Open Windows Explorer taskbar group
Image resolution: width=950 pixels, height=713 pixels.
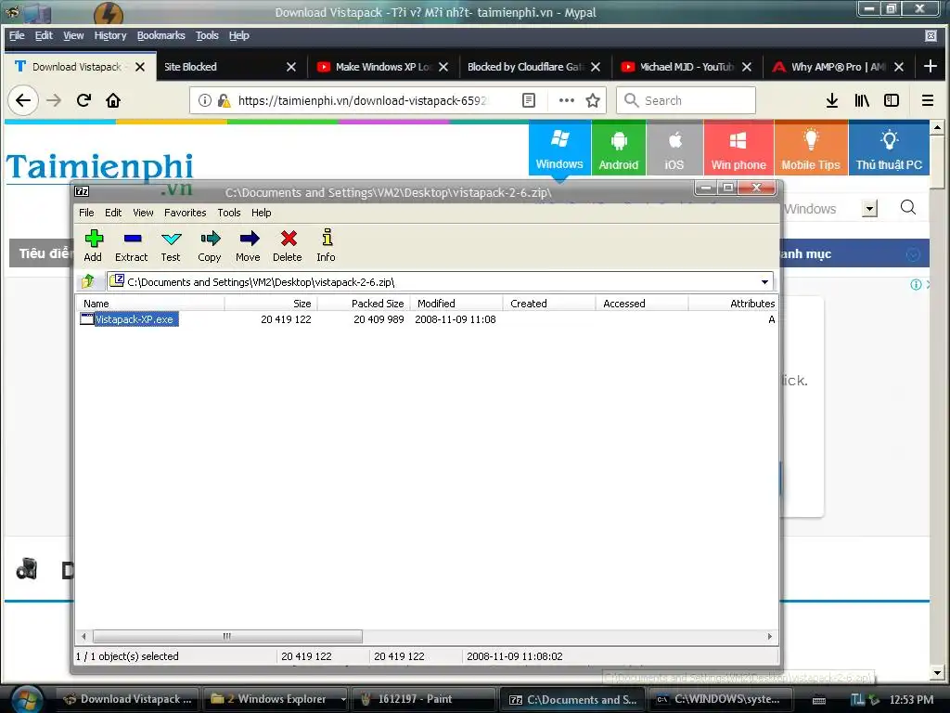[x=276, y=699]
